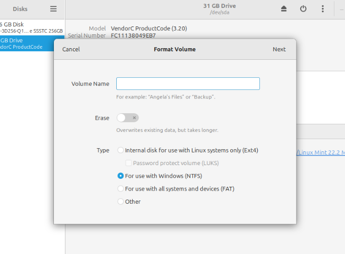This screenshot has width=345, height=254.
Task: Open the Linux Mint 22.2 link
Action: point(320,152)
